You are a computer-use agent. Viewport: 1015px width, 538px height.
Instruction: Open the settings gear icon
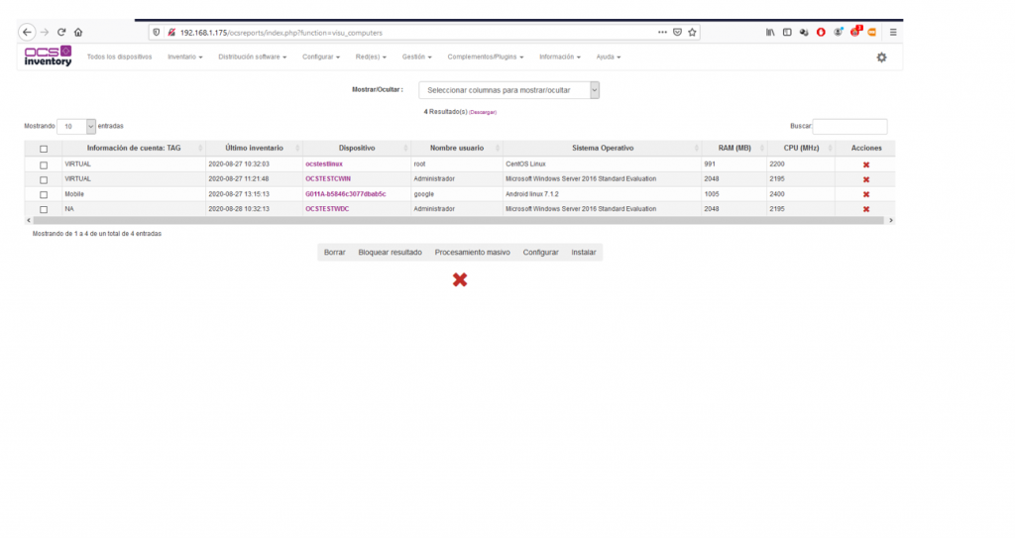[881, 57]
